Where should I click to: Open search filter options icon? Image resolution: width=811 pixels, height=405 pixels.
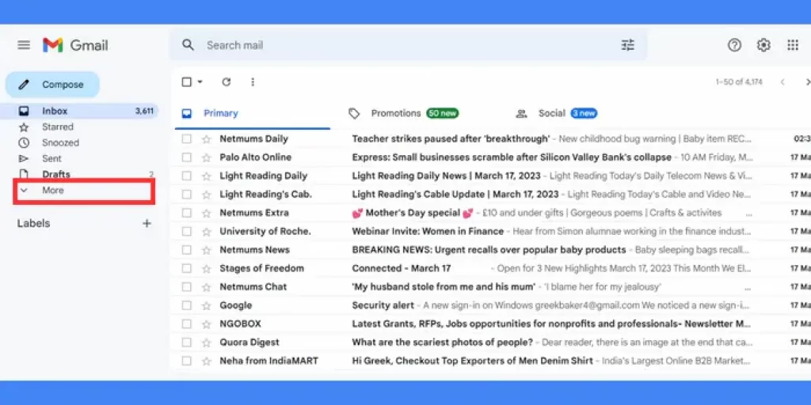point(627,45)
